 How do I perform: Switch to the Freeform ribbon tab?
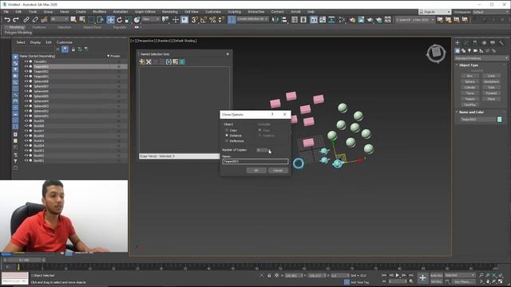click(x=39, y=27)
